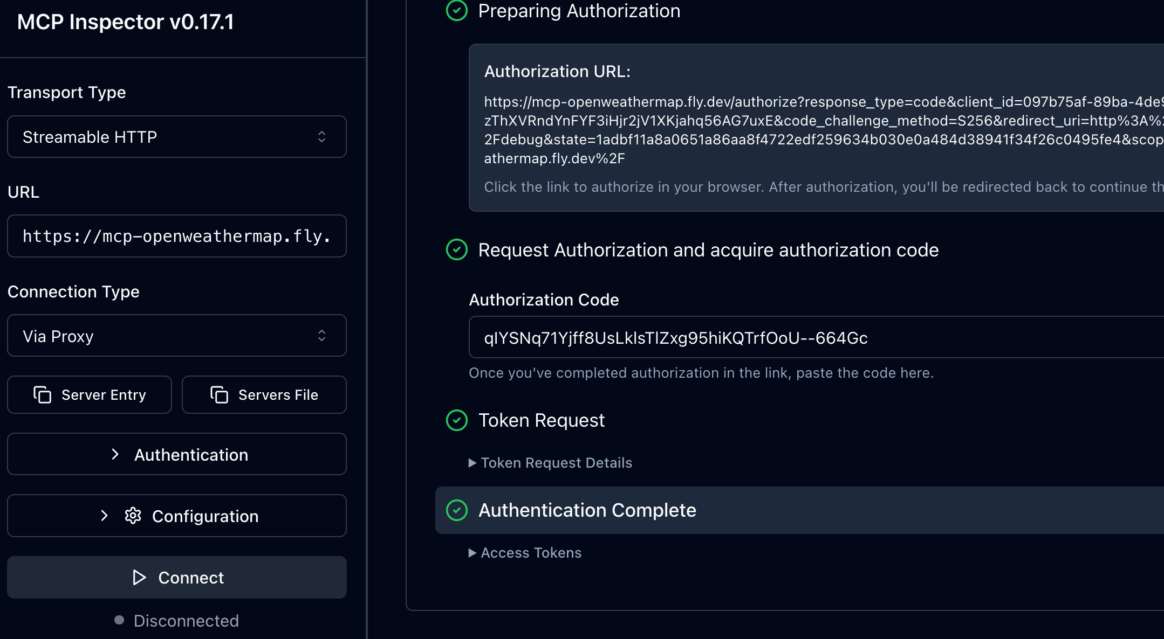Click the MCP Inspector v0.17.1 title
The height and width of the screenshot is (639, 1164).
click(x=125, y=22)
